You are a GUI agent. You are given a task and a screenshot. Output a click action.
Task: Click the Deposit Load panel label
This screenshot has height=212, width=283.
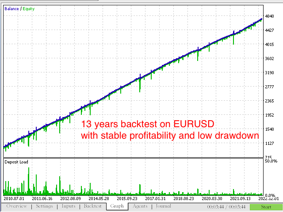(x=16, y=162)
